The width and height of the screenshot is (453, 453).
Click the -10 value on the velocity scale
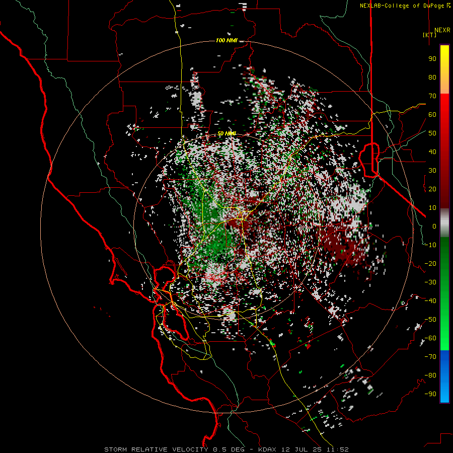click(431, 245)
